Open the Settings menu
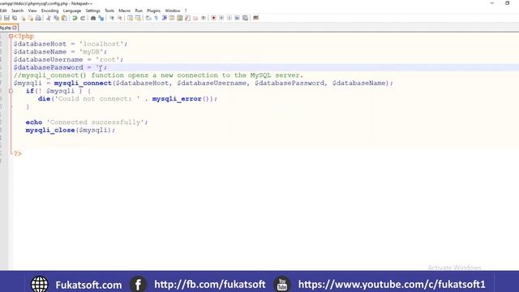Image resolution: width=519 pixels, height=292 pixels. pyautogui.click(x=92, y=11)
